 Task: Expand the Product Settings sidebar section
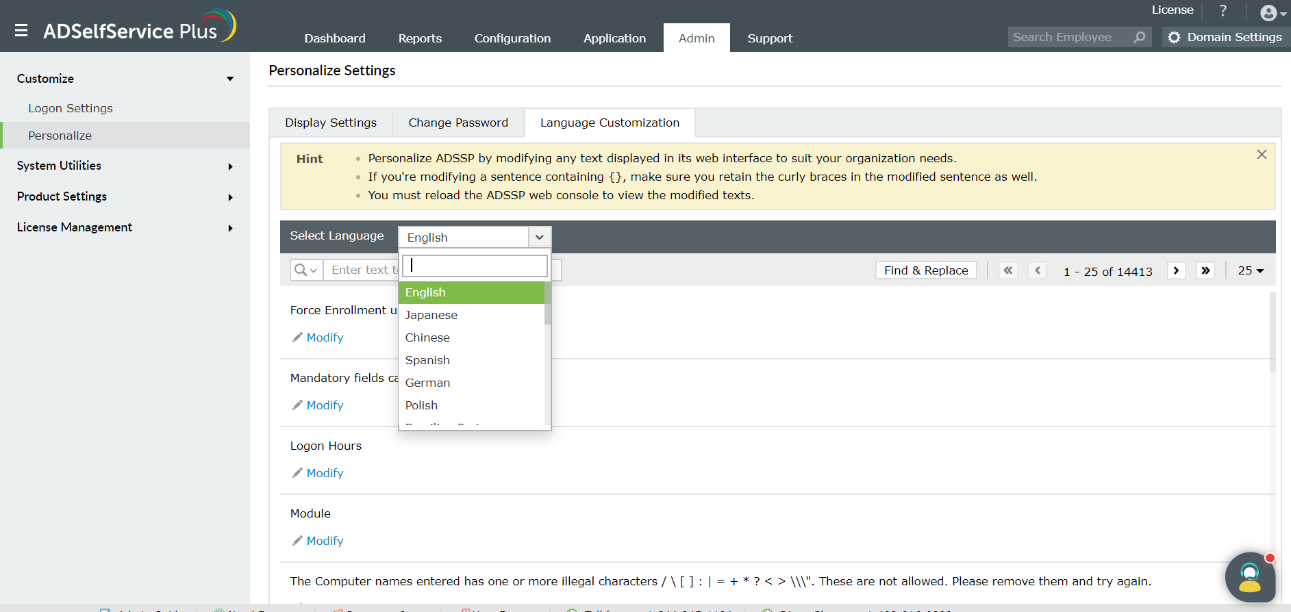tap(230, 197)
